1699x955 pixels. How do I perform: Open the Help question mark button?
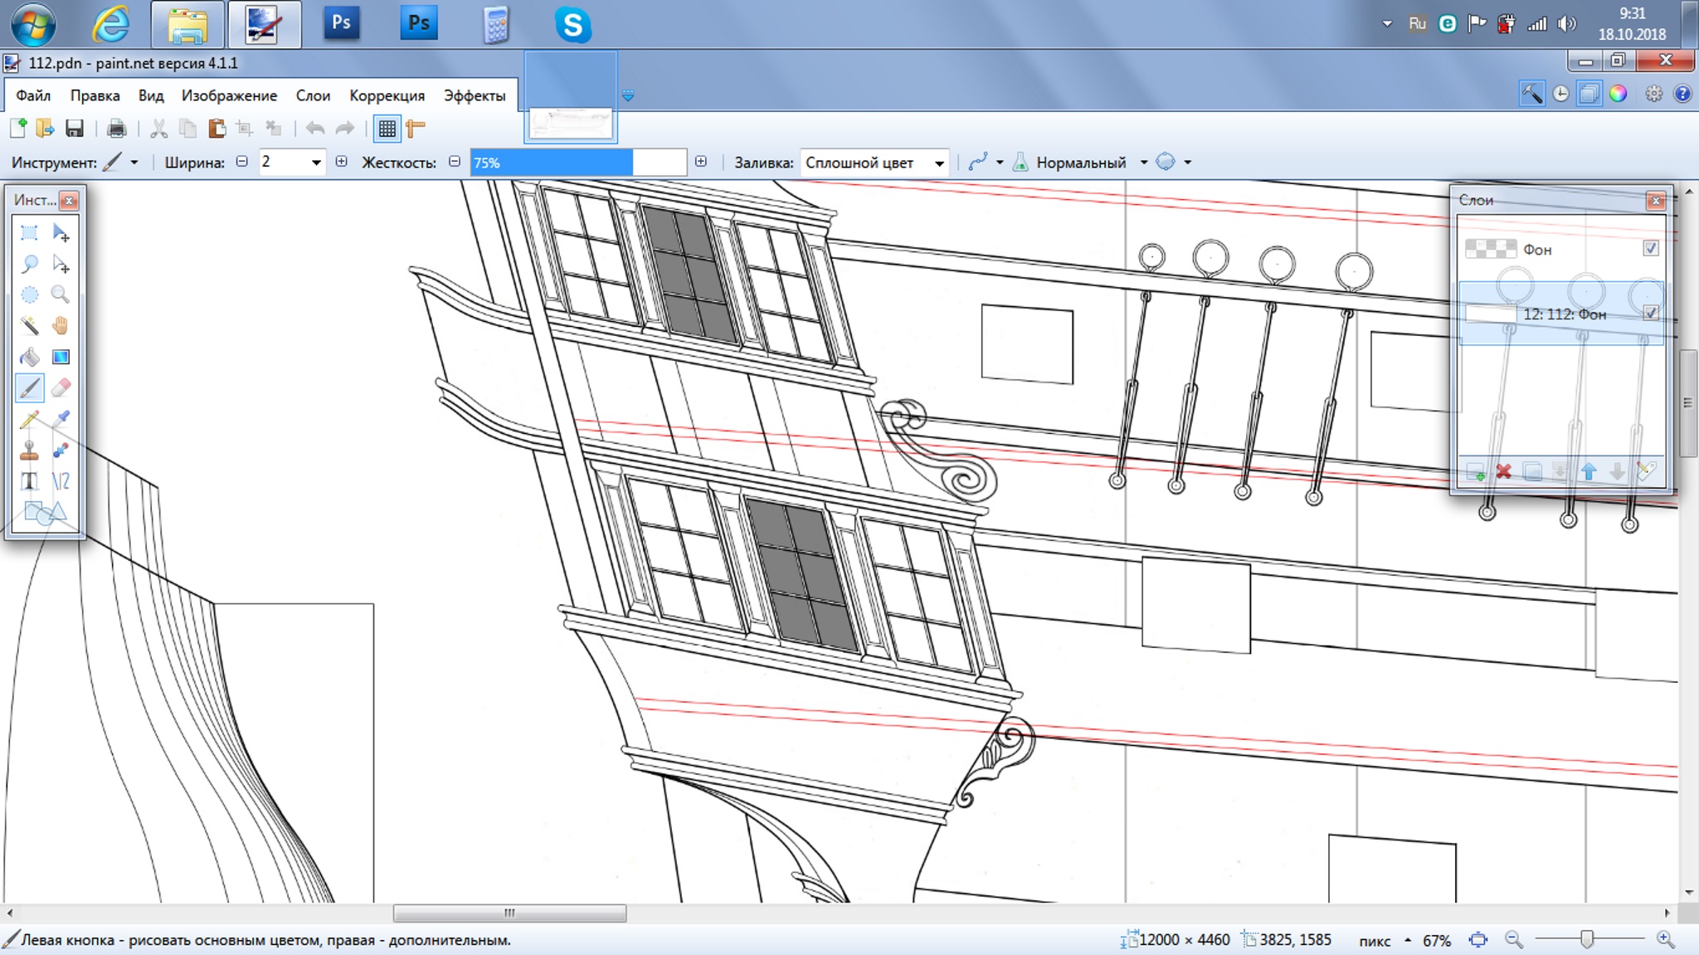coord(1682,94)
